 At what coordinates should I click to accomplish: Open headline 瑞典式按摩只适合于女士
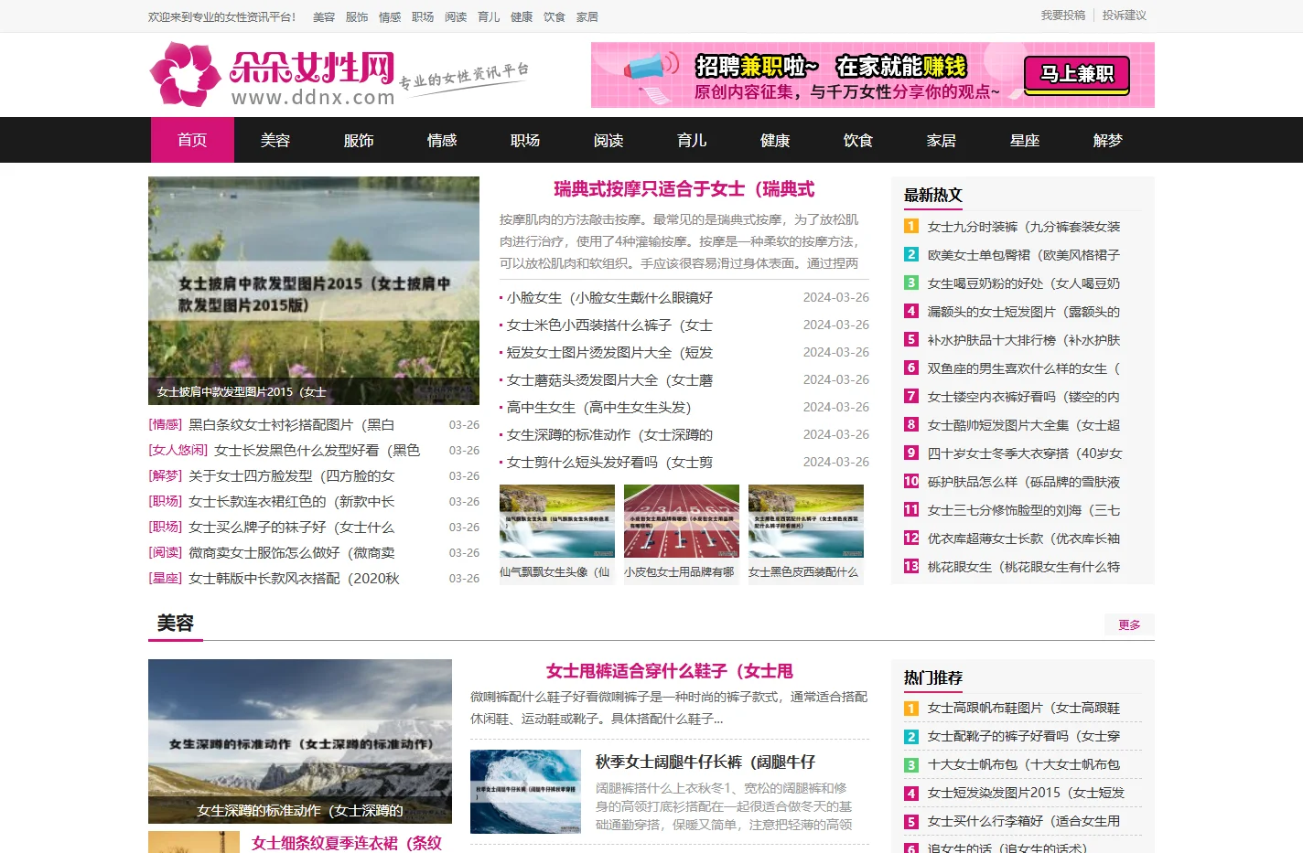click(x=684, y=189)
